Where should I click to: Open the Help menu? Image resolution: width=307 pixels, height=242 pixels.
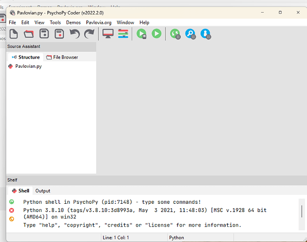(x=144, y=23)
